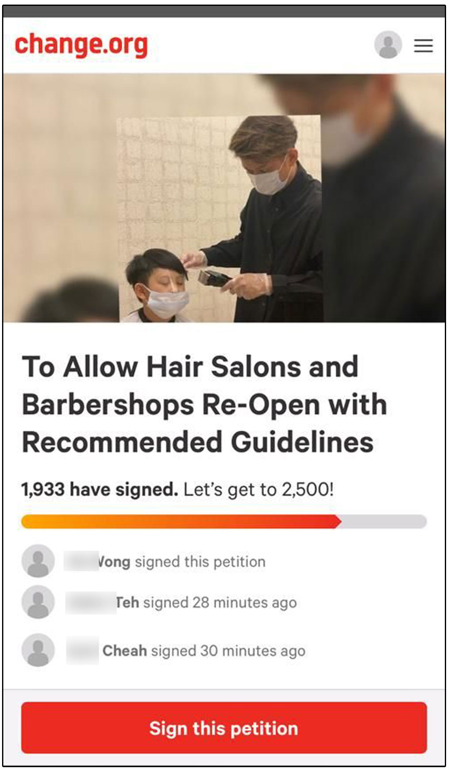Screen dimensions: 449x773
Task: Click the masked child in the photo
Action: coord(158,286)
